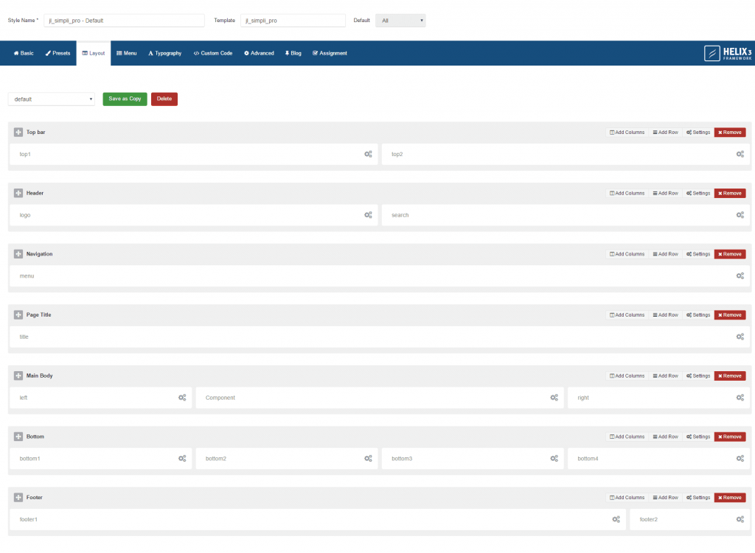Viewport: 755px width, 553px height.
Task: Open the layout preset dropdown showing default
Action: point(51,99)
